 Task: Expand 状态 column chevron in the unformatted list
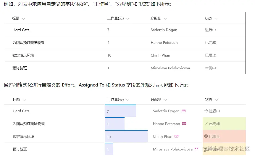(x=216, y=19)
